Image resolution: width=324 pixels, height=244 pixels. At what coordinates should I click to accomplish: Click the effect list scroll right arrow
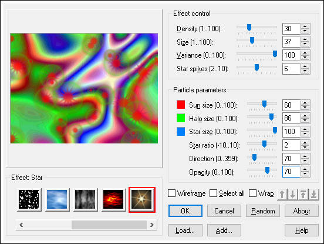tap(152, 225)
